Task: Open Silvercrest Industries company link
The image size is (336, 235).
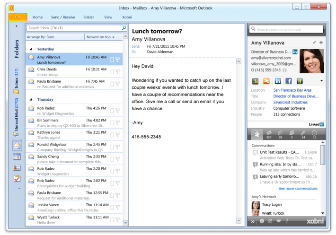Action: pos(291,102)
